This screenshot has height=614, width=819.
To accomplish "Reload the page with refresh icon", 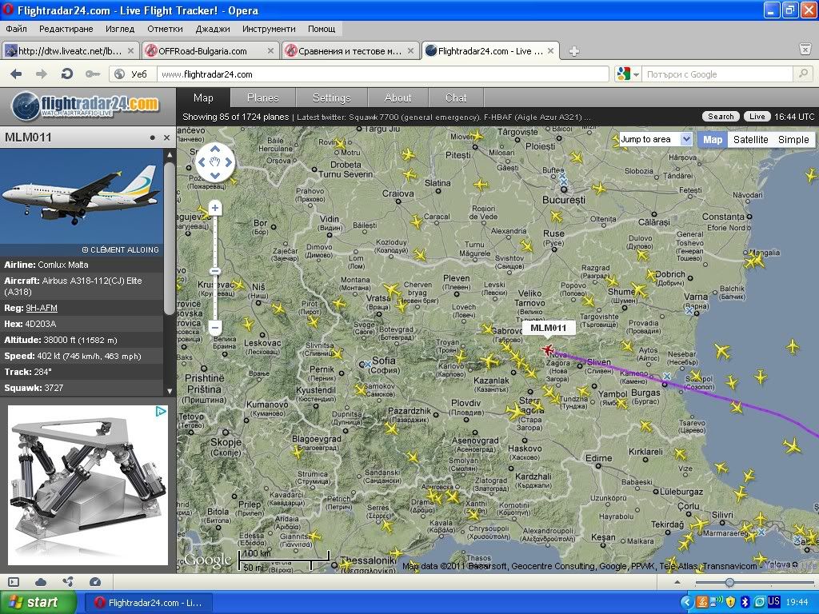I will [67, 74].
